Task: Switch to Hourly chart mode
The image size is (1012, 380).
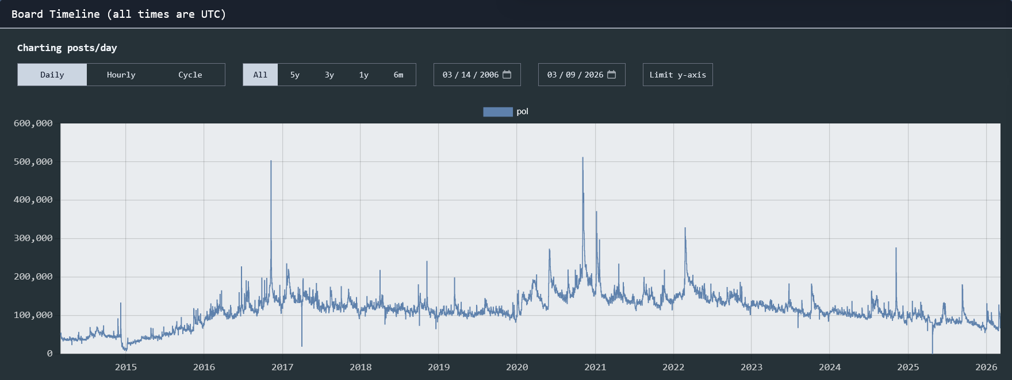Action: (121, 75)
